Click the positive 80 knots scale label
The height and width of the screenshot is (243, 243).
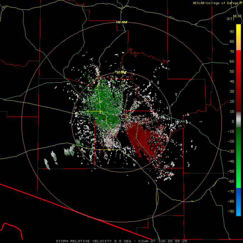[x=232, y=41]
